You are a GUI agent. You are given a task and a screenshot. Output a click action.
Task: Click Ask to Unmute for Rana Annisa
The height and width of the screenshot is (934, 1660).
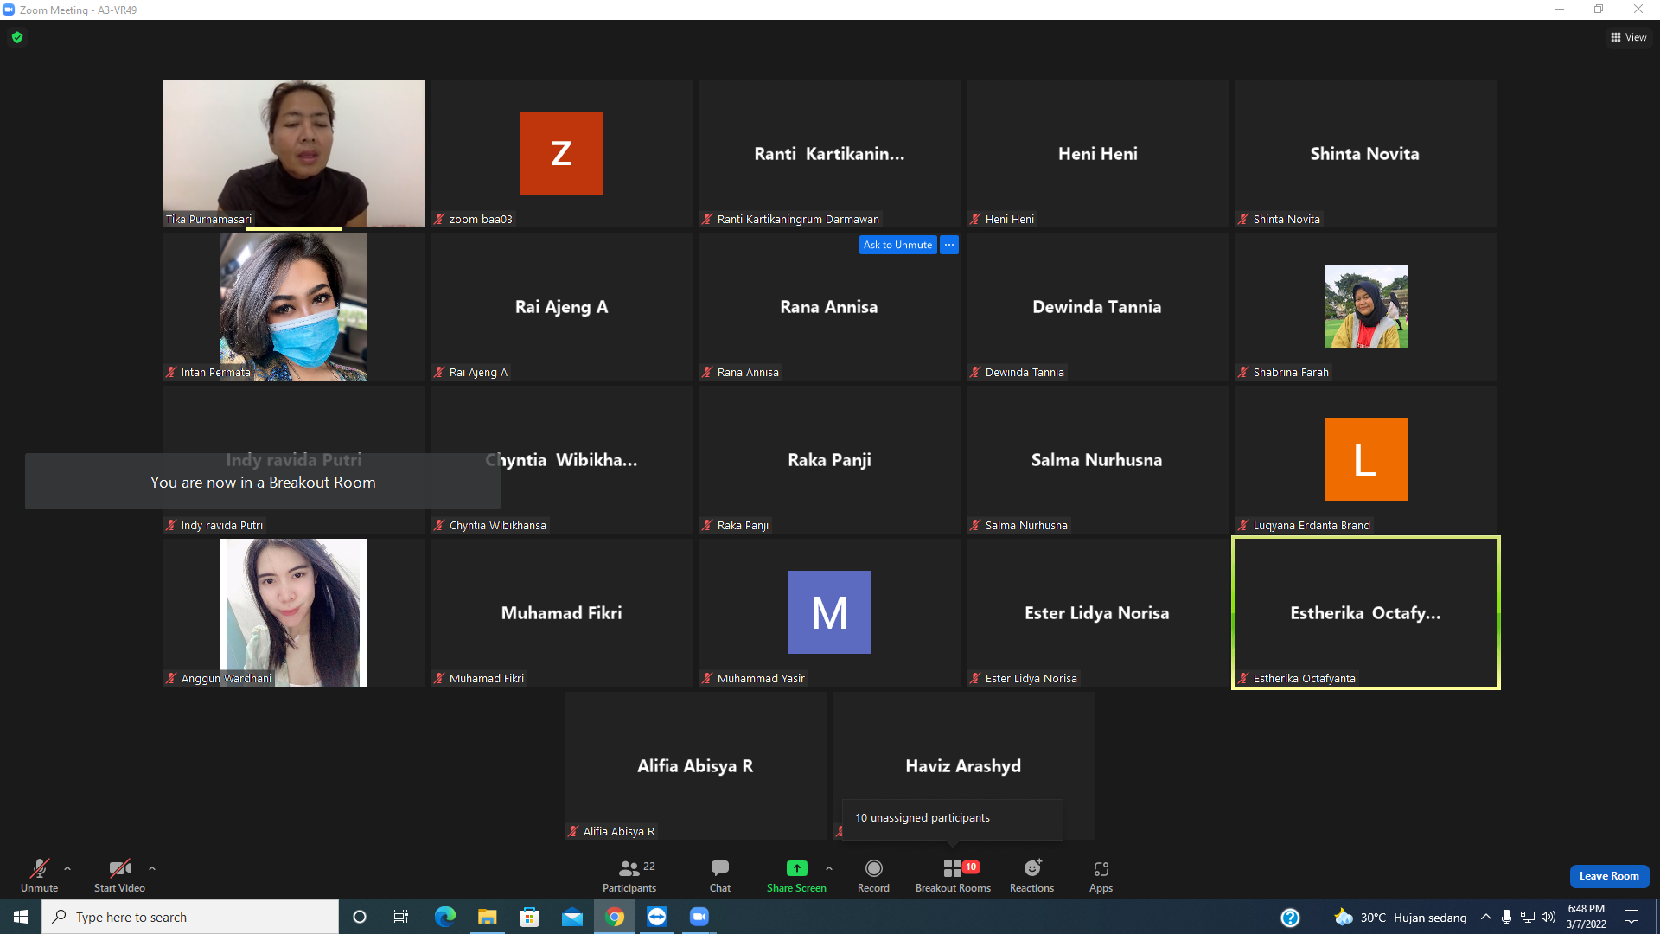(897, 245)
